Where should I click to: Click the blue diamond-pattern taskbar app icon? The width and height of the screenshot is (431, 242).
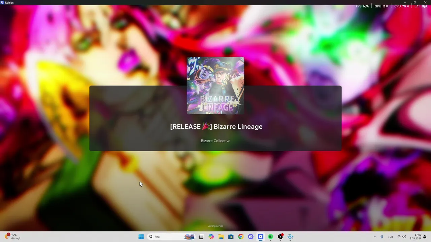coord(290,237)
